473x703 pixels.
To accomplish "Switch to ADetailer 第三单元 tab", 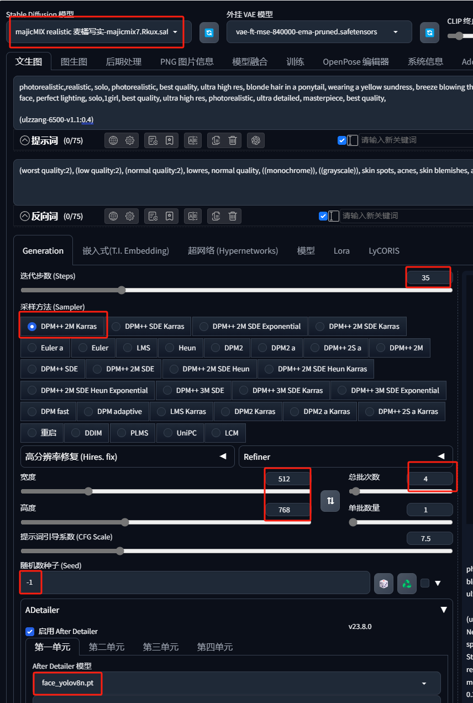I will click(x=161, y=647).
